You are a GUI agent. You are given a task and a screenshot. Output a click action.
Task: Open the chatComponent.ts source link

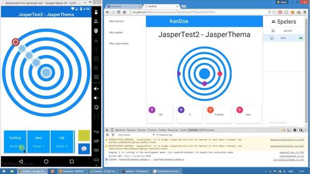292,156
